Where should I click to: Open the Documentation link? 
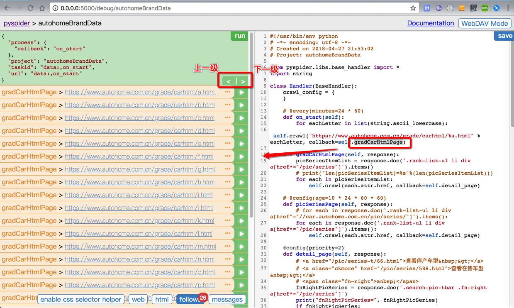[431, 23]
